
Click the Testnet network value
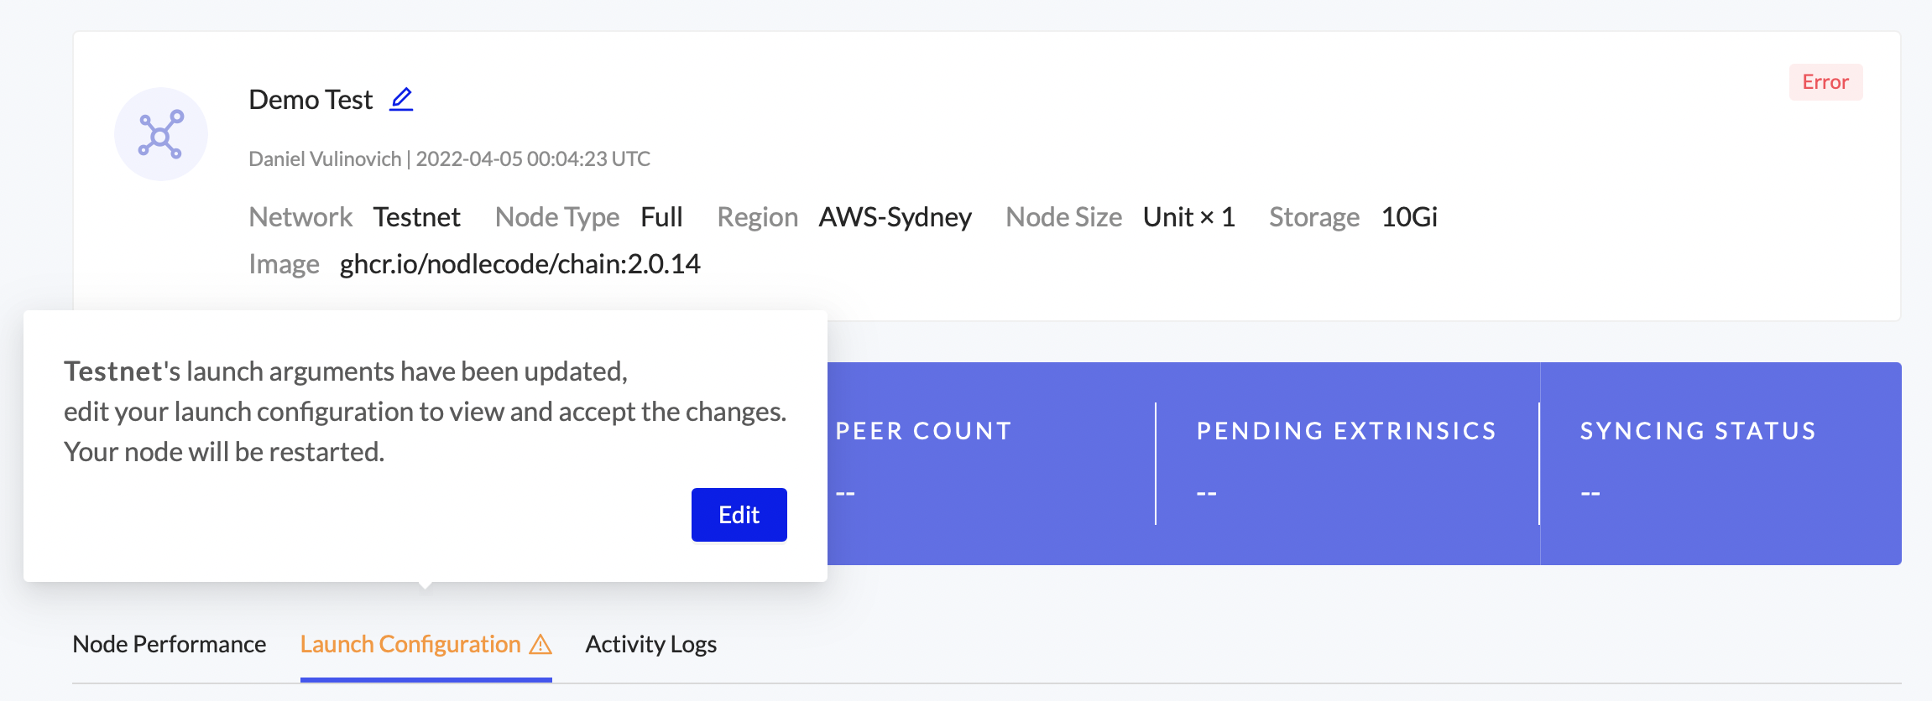point(416,217)
